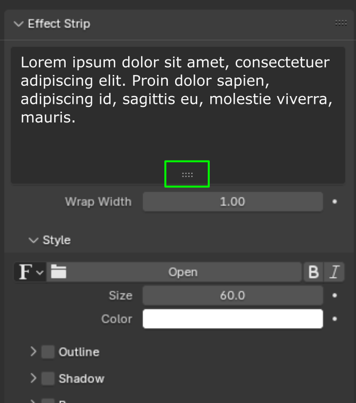
Task: Open the white Color swatch
Action: pyautogui.click(x=233, y=319)
